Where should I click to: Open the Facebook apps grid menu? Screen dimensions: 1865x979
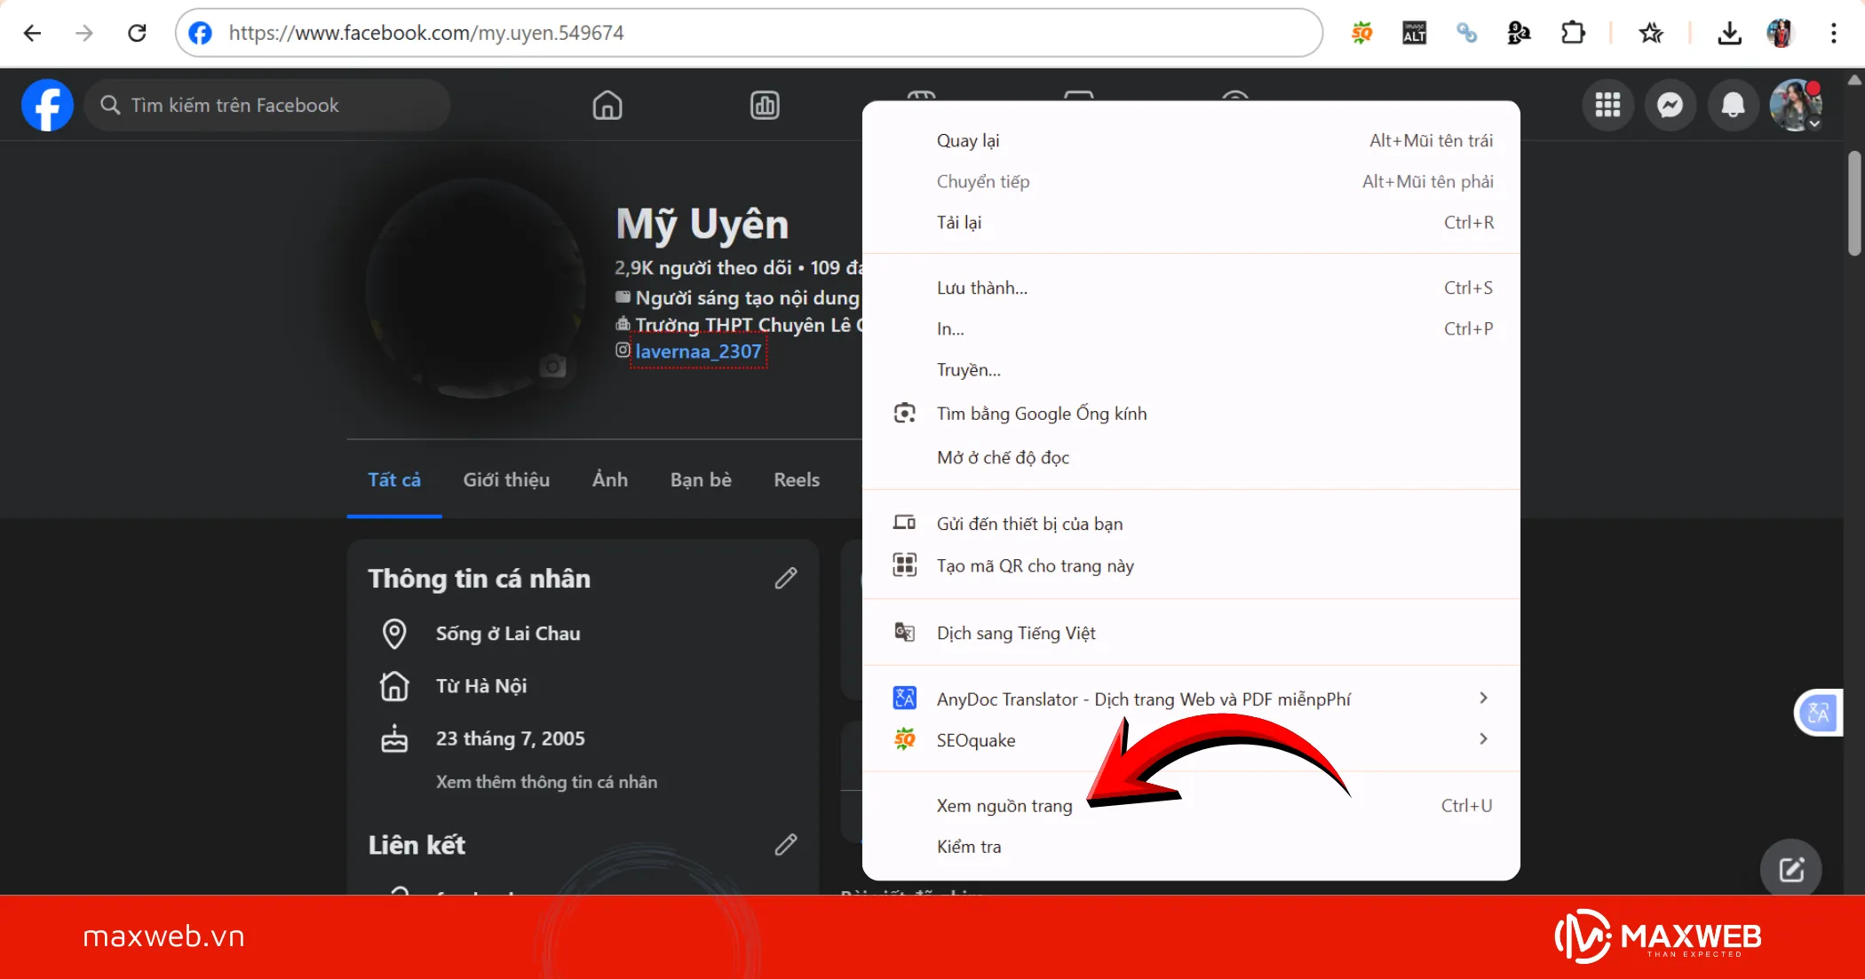click(1607, 106)
